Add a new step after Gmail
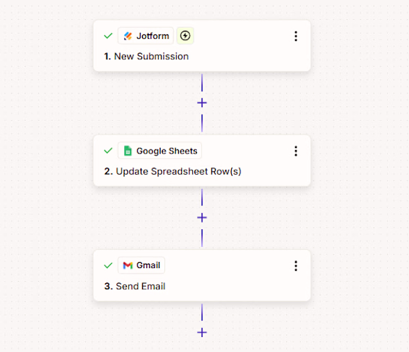Viewport: 409px width, 352px height. pyautogui.click(x=202, y=332)
